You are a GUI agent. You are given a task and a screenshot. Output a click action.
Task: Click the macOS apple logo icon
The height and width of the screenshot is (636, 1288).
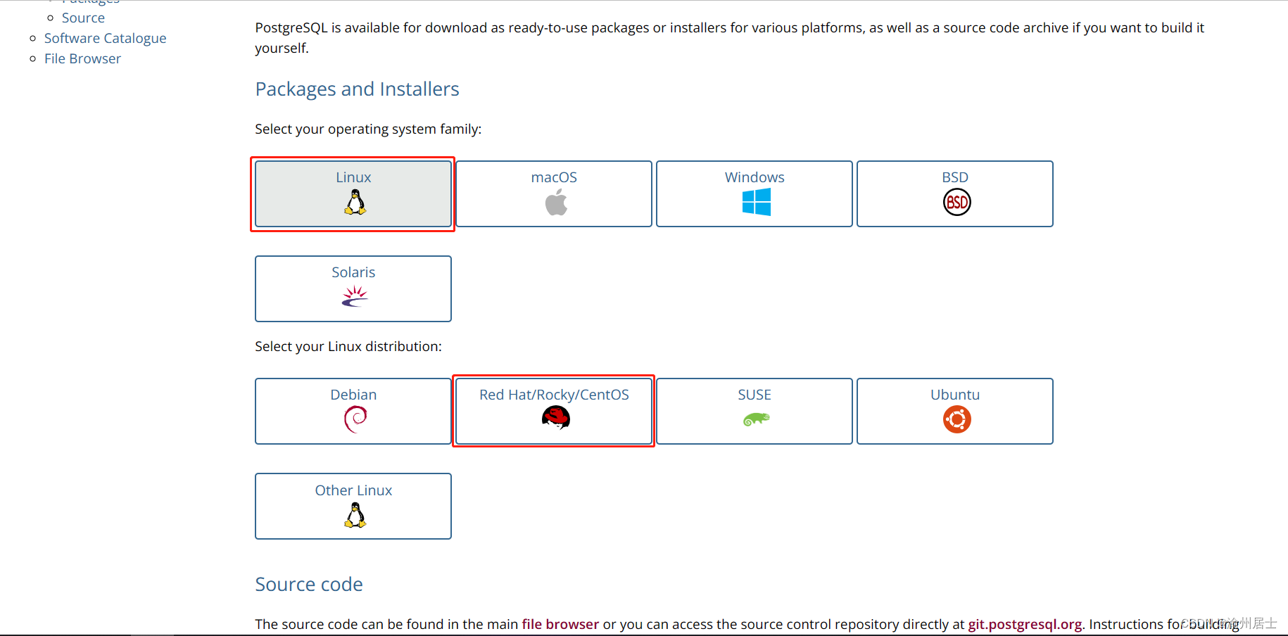556,203
